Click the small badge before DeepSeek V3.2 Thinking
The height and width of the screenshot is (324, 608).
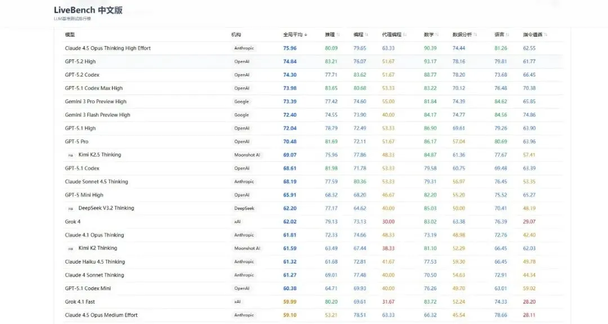pos(70,208)
